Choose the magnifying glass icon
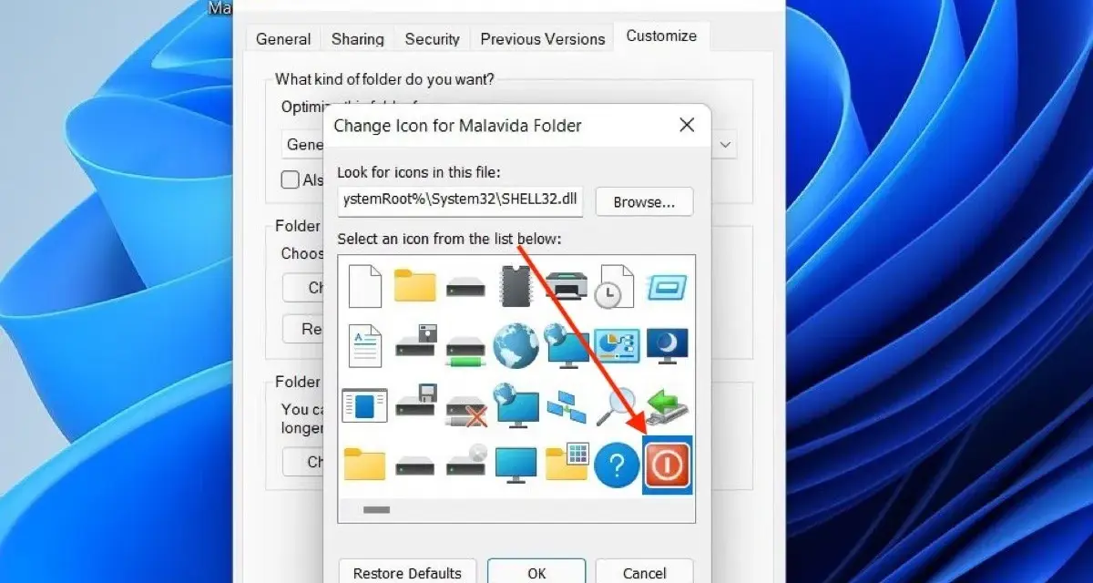Viewport: 1093px width, 583px height. (x=617, y=405)
